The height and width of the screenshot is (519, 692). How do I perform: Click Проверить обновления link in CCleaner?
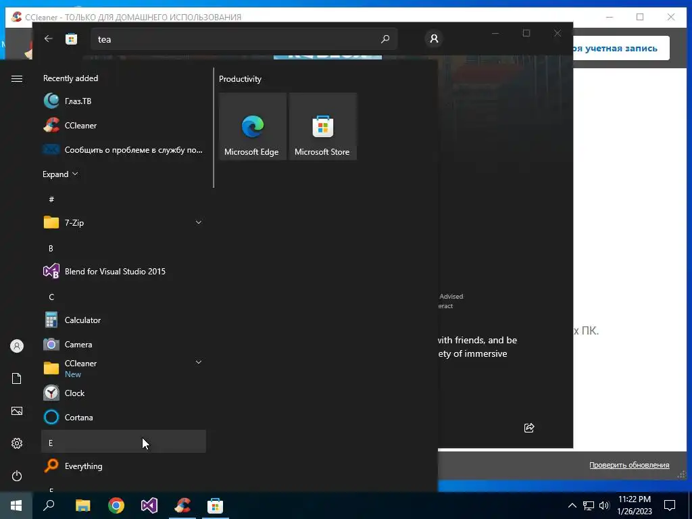click(629, 465)
